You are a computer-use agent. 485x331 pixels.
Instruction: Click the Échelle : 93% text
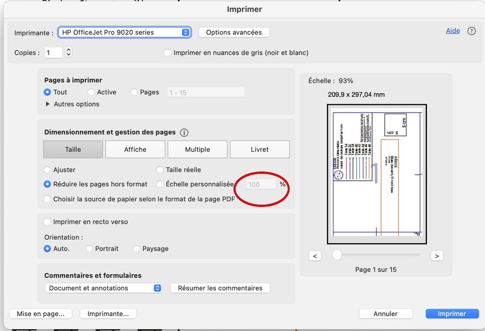pyautogui.click(x=330, y=81)
